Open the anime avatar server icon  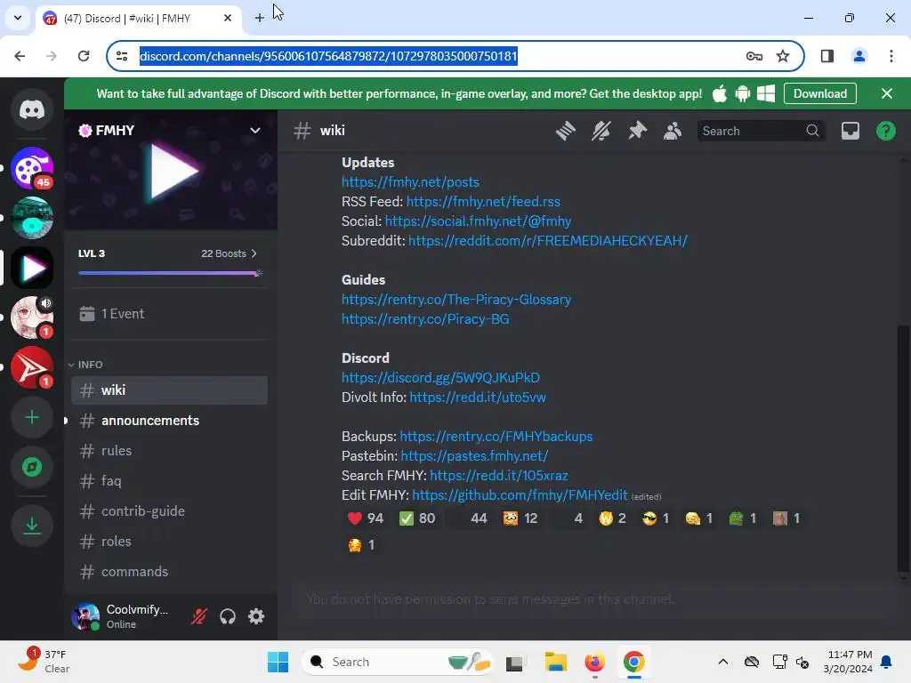point(32,317)
